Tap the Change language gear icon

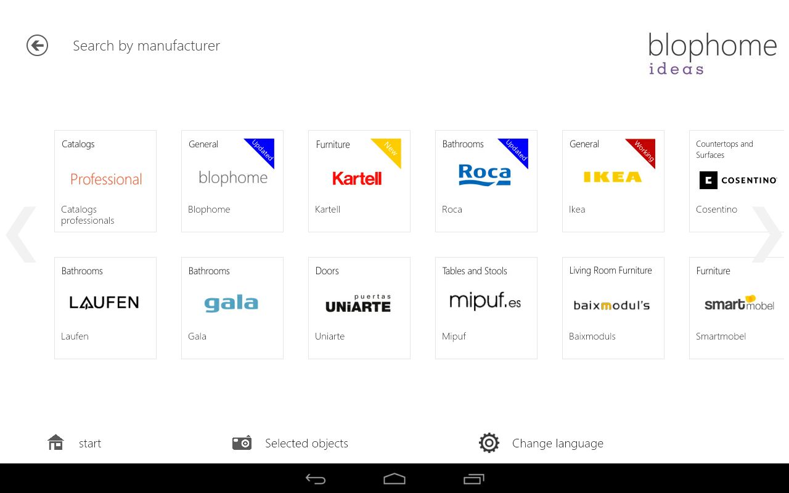489,443
